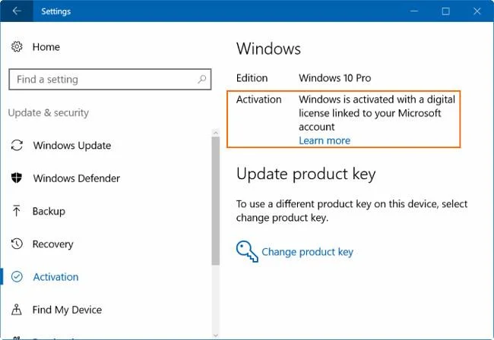Image resolution: width=494 pixels, height=340 pixels.
Task: Select the Find My Device person icon
Action: point(17,310)
